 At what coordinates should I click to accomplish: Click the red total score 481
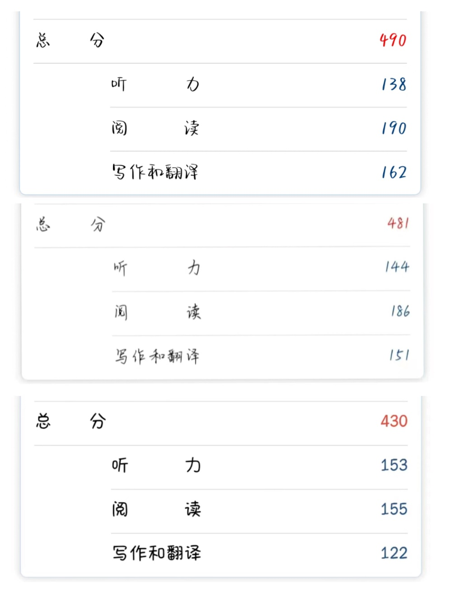point(398,223)
